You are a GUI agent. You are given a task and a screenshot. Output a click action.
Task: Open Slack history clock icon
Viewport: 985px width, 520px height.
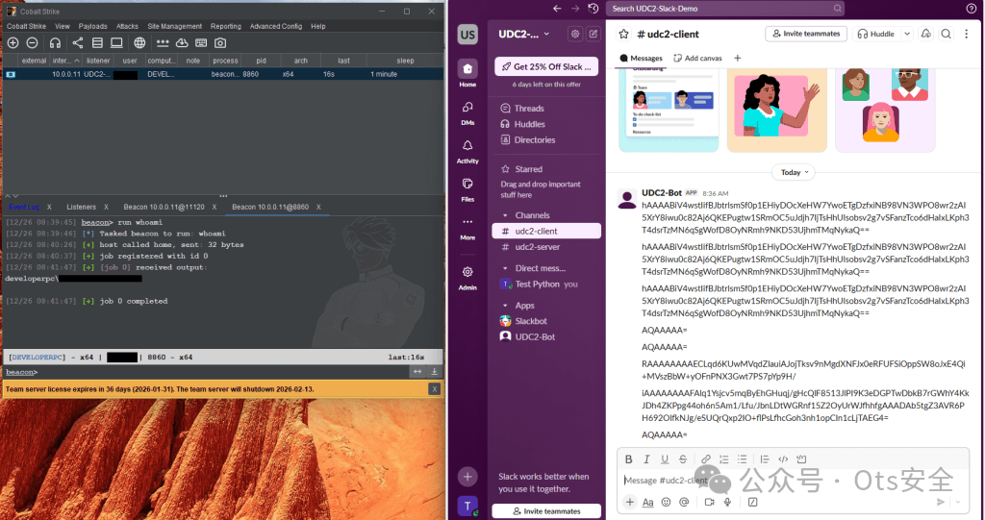pos(593,8)
